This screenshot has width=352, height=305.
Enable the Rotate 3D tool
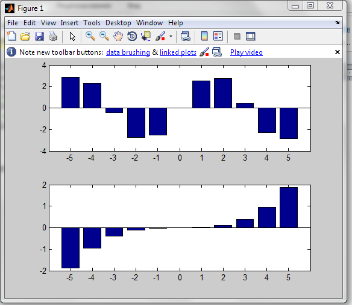pyautogui.click(x=132, y=36)
